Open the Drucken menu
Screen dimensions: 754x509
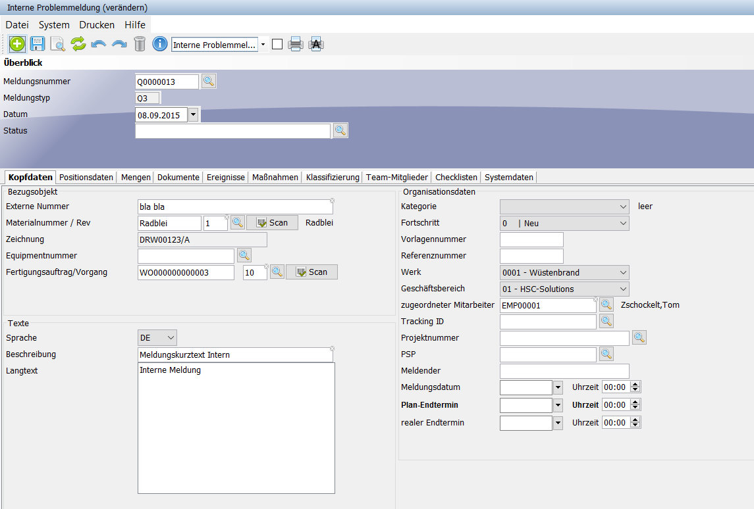point(97,25)
